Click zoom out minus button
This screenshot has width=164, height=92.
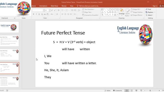coord(145,90)
